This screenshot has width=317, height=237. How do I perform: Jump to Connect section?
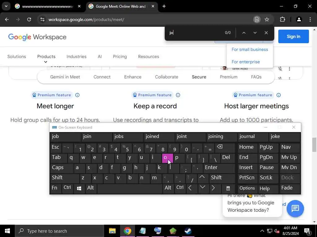tap(102, 77)
